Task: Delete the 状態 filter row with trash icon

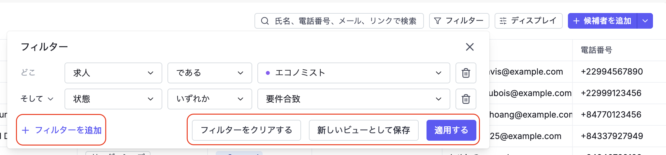Action: coord(466,99)
